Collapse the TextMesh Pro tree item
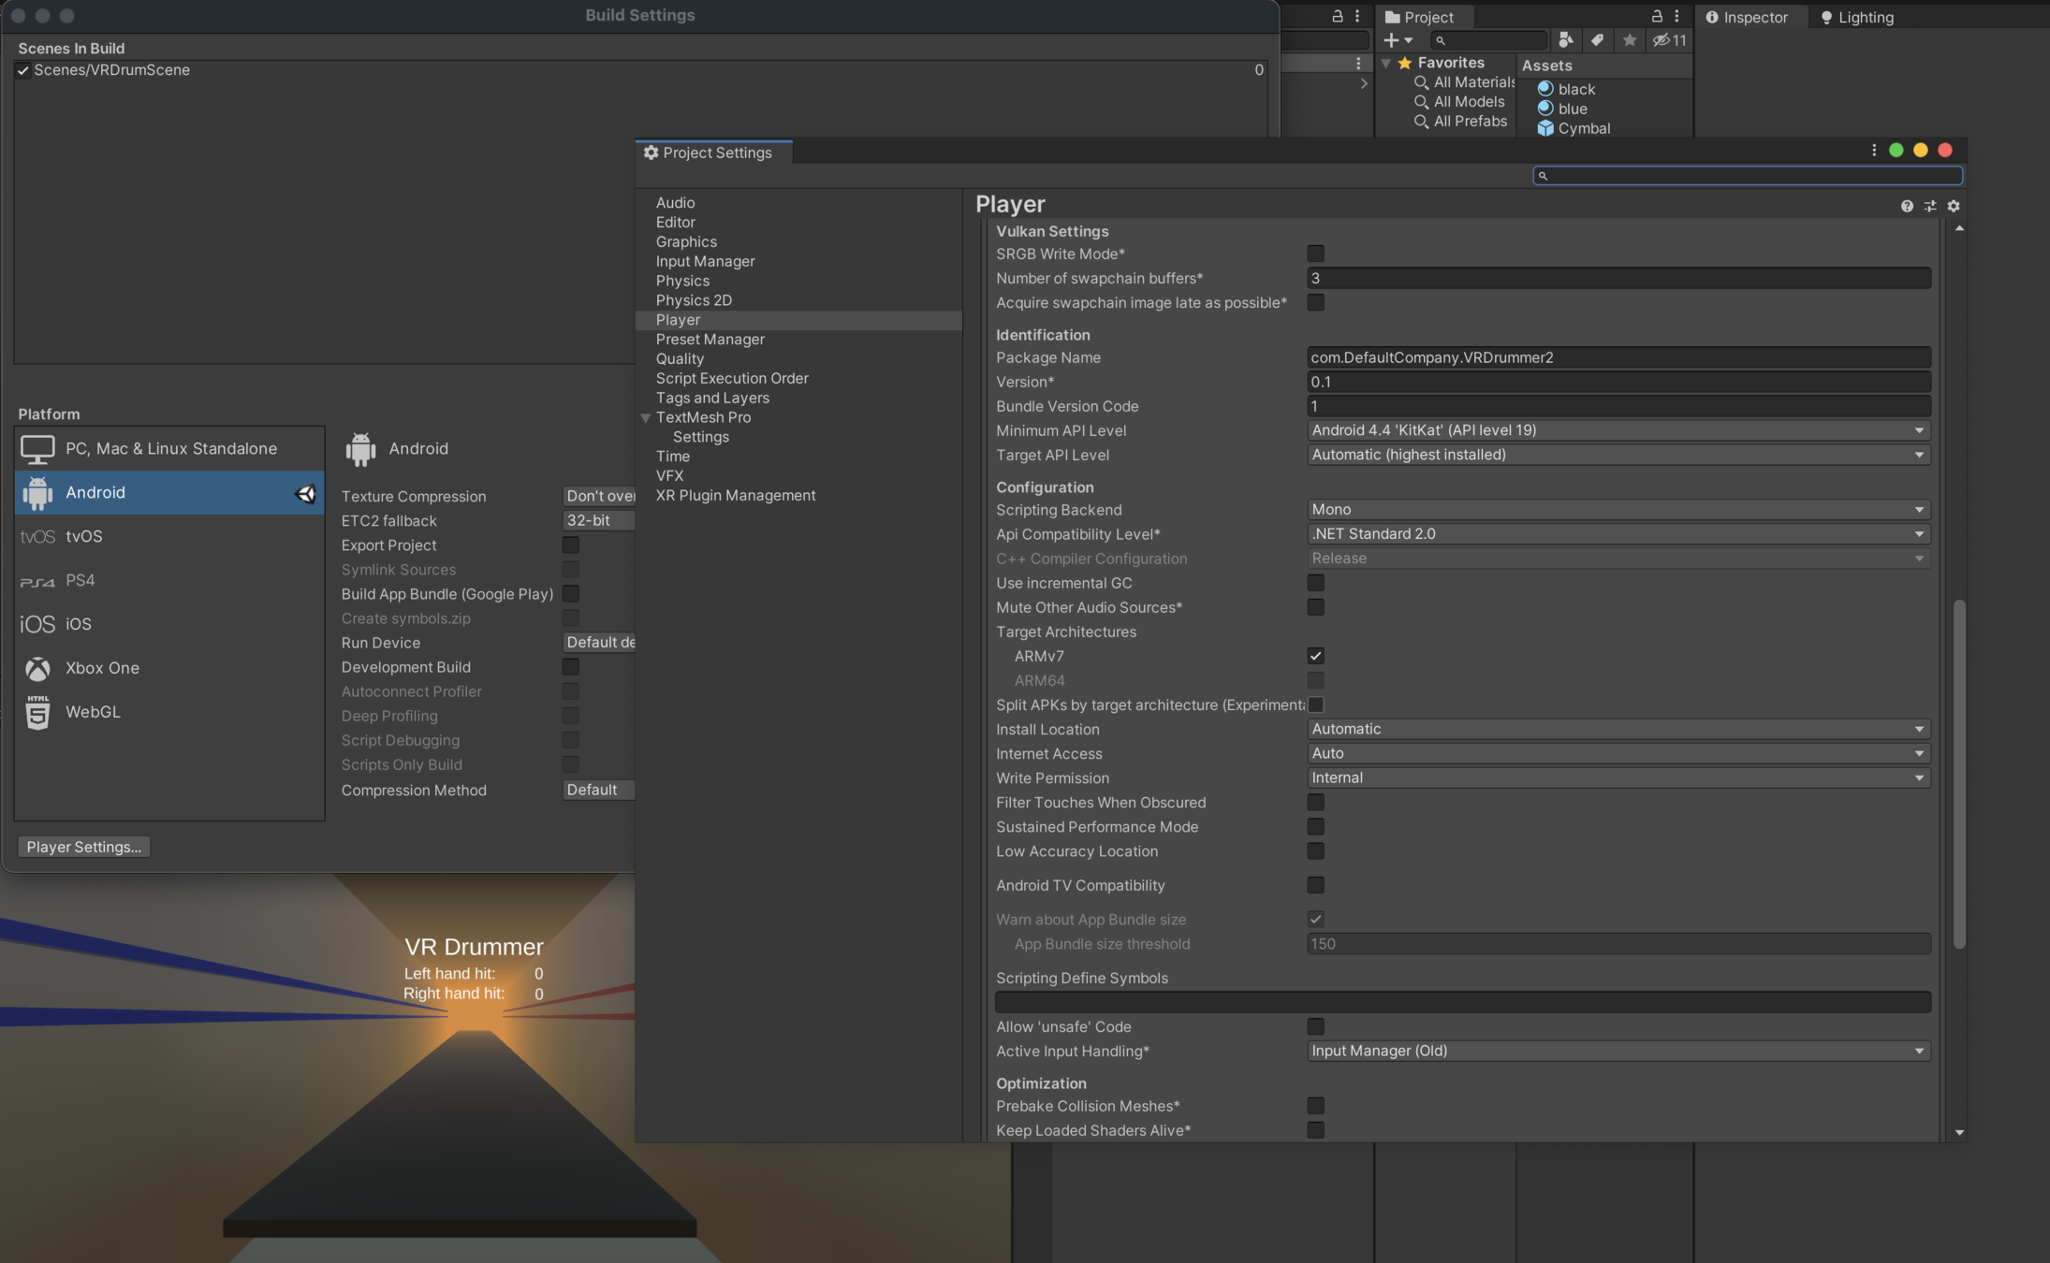This screenshot has width=2050, height=1263. 645,418
